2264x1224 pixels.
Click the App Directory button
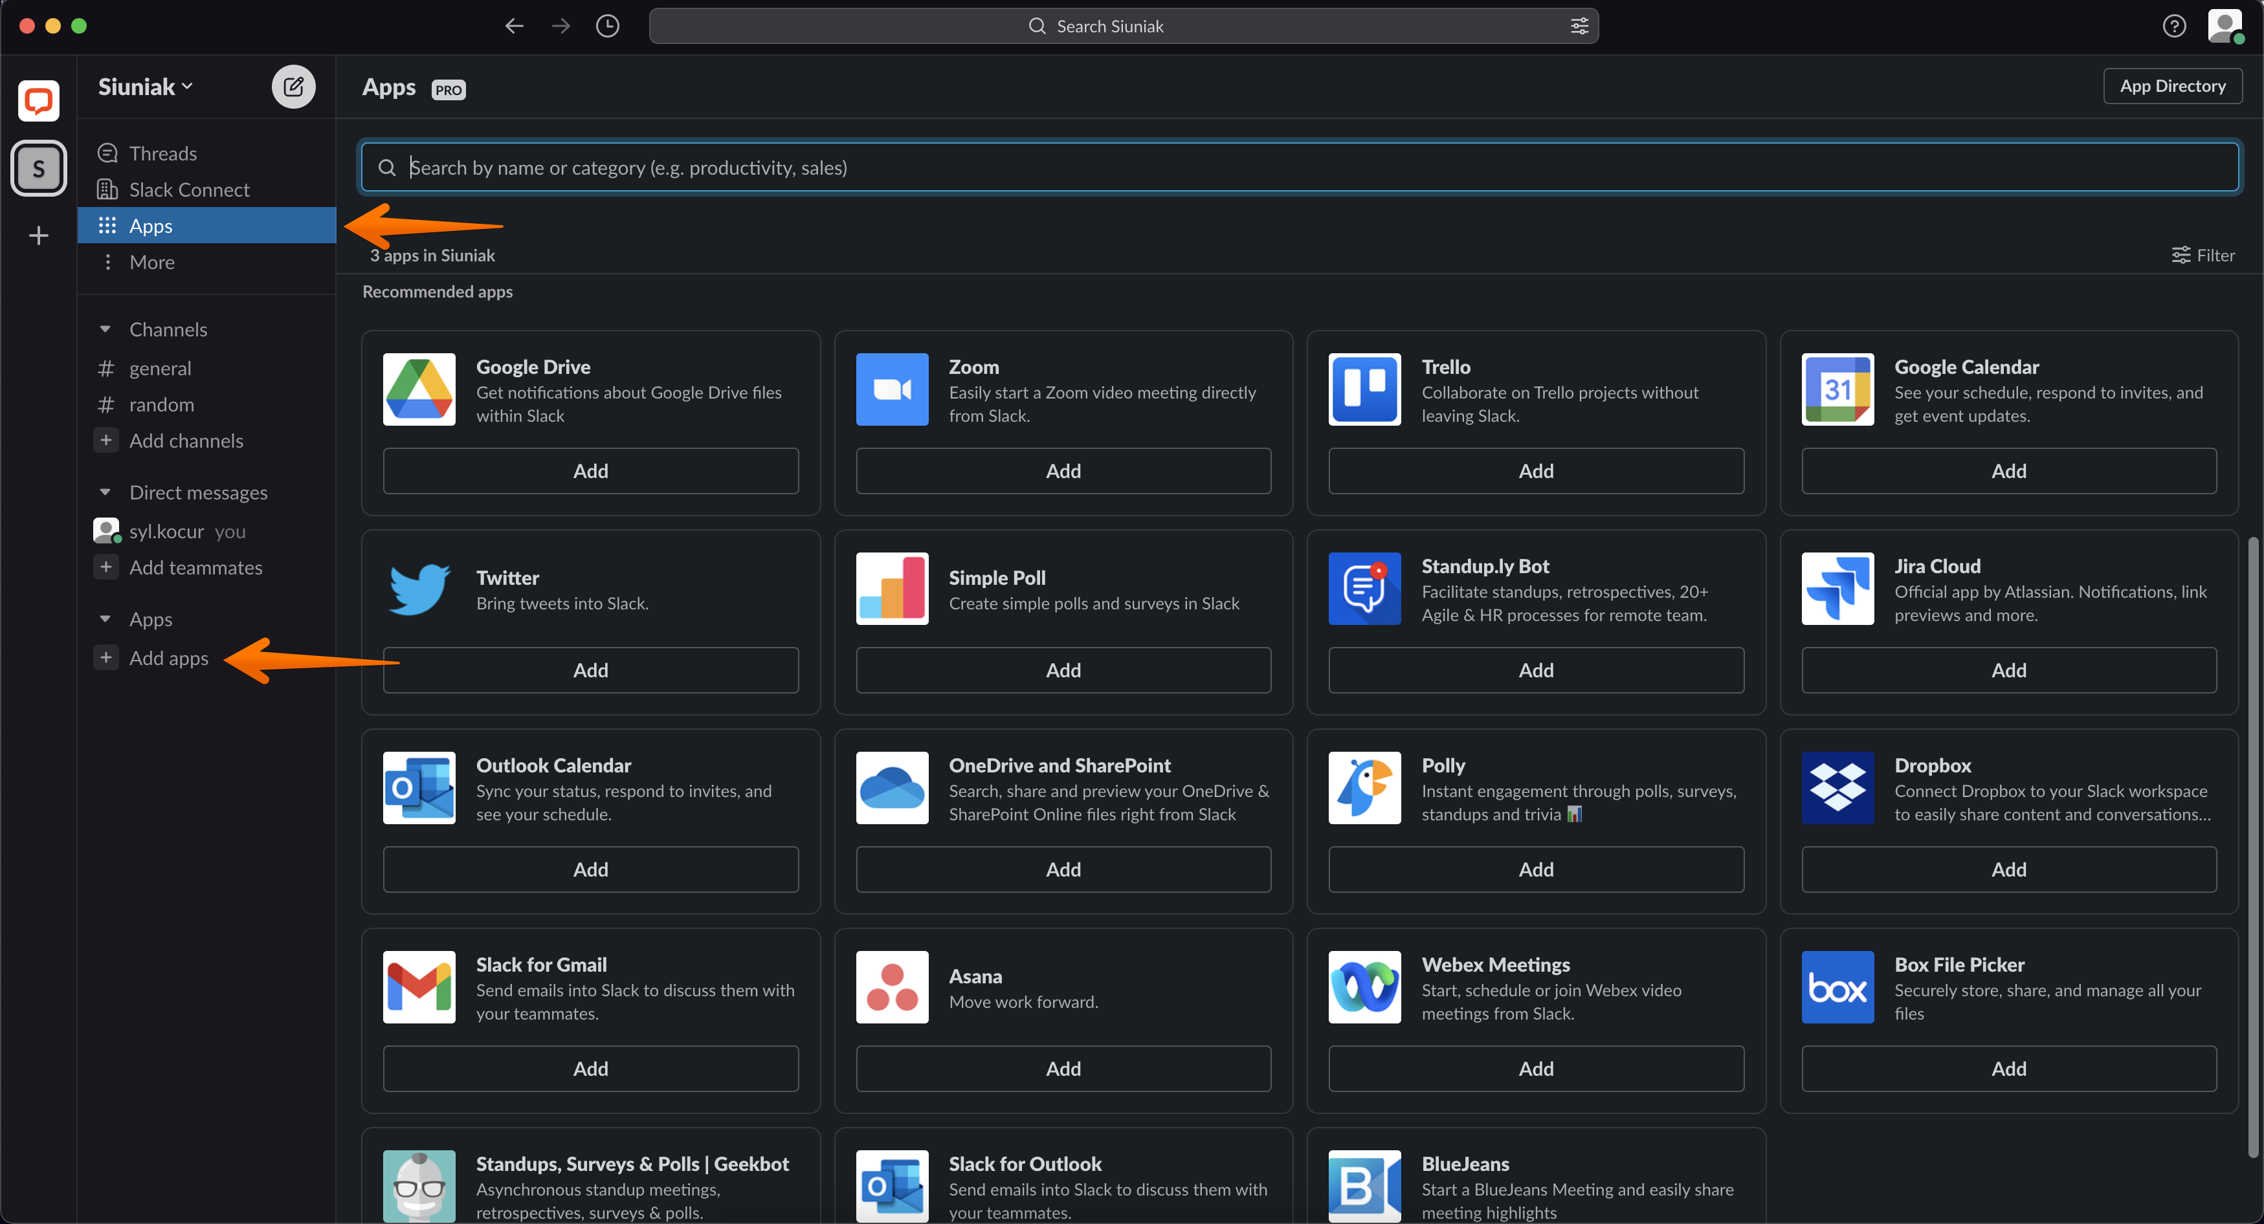pos(2173,86)
